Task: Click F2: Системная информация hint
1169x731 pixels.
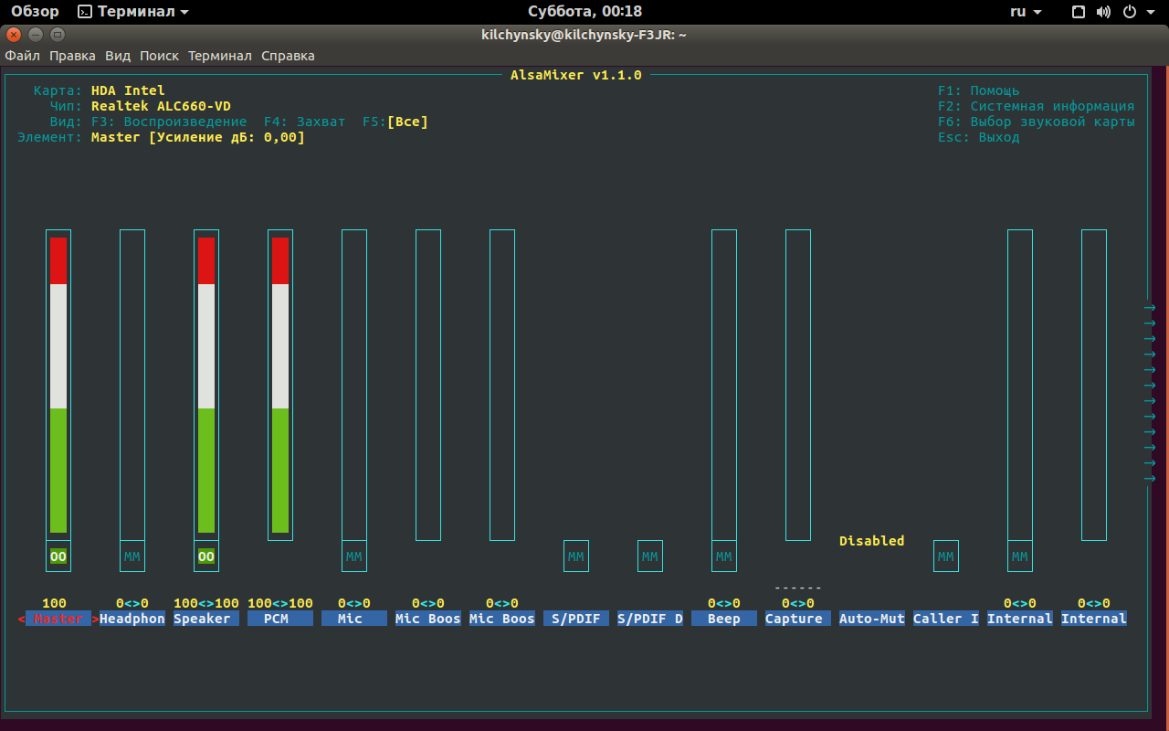Action: 1037,106
